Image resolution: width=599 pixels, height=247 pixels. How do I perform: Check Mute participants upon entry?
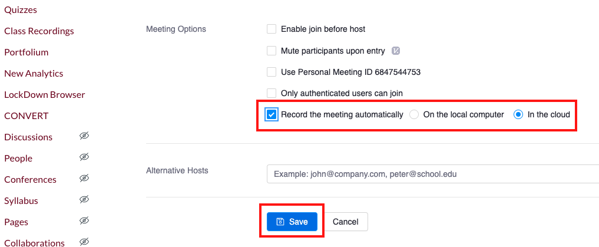[x=272, y=51]
